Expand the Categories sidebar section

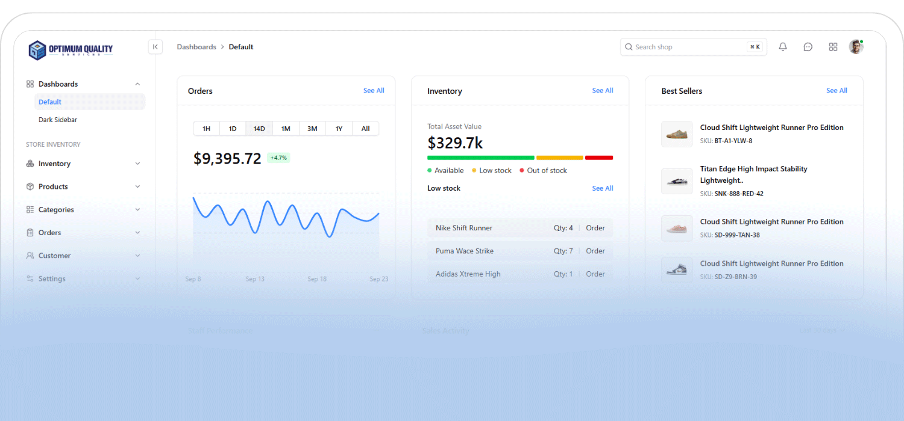[x=137, y=210]
